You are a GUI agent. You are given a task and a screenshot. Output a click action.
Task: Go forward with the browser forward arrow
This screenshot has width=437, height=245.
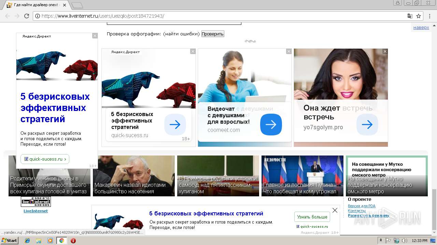[17, 16]
